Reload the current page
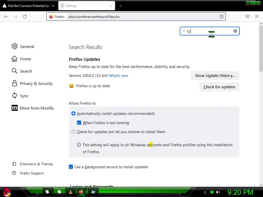The height and width of the screenshot is (197, 263). coord(25,17)
